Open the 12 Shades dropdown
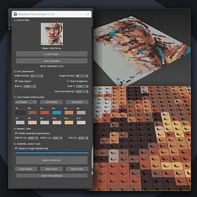This screenshot has height=197, width=197. [26, 102]
